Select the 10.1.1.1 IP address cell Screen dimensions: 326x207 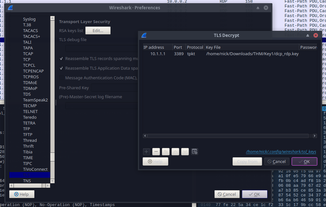[x=158, y=54]
